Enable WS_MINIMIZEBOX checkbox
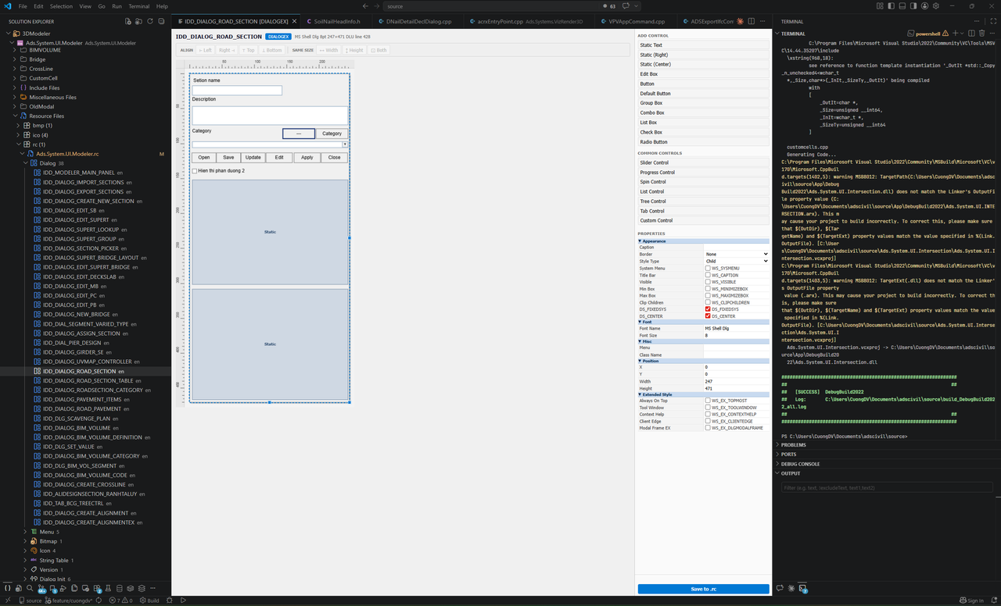The height and width of the screenshot is (606, 1001). (x=708, y=289)
